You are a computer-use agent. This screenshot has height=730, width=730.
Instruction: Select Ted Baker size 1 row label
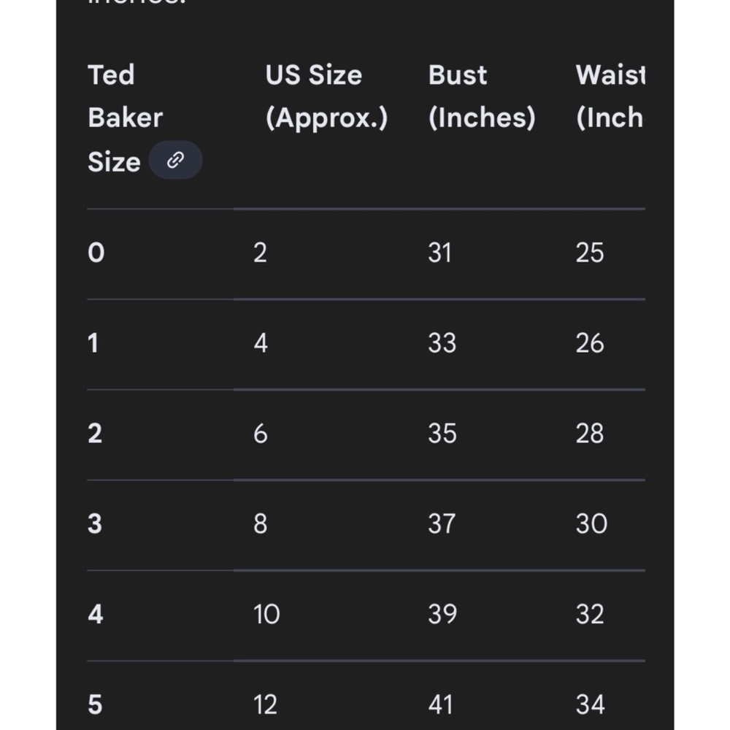[93, 343]
